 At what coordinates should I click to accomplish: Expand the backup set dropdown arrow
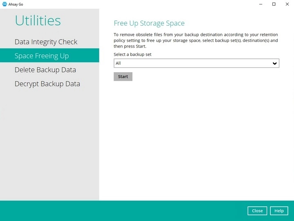click(x=274, y=63)
